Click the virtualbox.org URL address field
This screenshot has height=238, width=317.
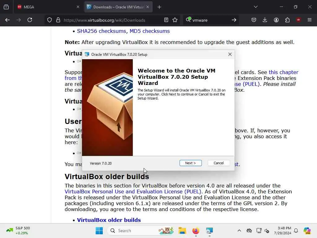tap(104, 20)
